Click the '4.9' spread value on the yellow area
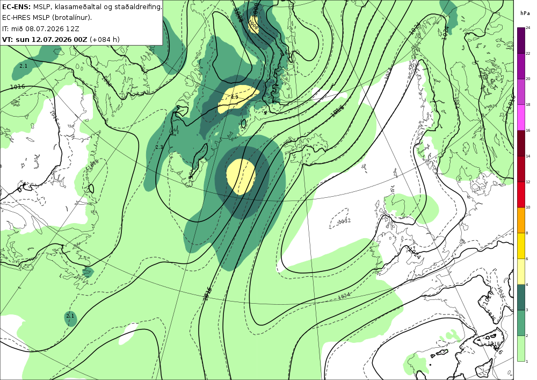Image resolution: width=537 pixels, height=380 pixels. [234, 97]
